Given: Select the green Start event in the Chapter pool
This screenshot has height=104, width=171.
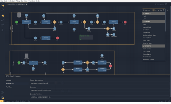Looking at the screenshot, I should 17,22.
